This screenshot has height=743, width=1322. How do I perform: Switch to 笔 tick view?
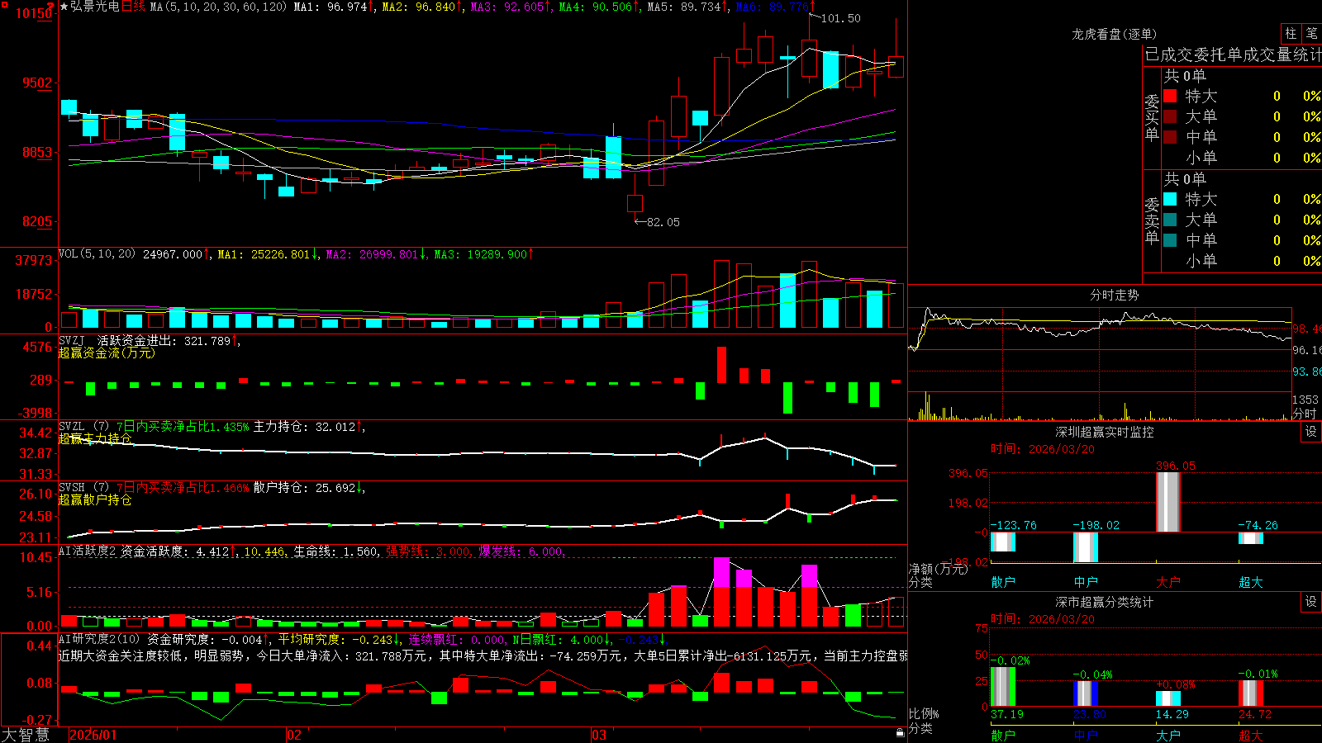1312,33
